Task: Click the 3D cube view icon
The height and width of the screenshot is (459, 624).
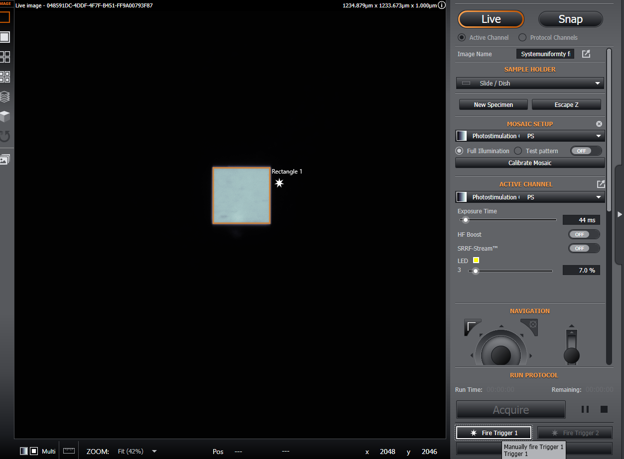Action: 5,116
